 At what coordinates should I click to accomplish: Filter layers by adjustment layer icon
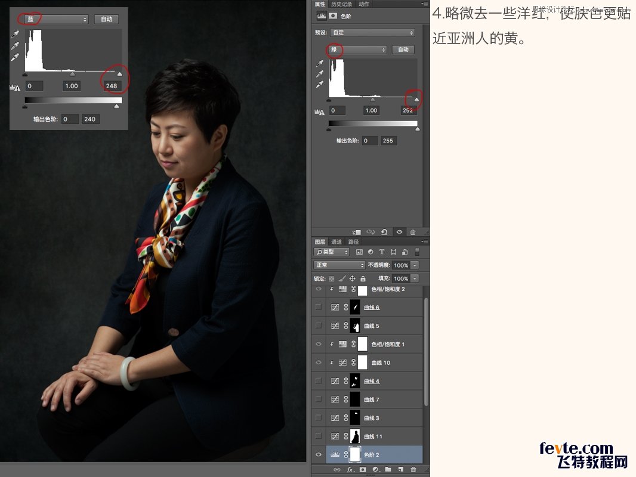(x=371, y=252)
